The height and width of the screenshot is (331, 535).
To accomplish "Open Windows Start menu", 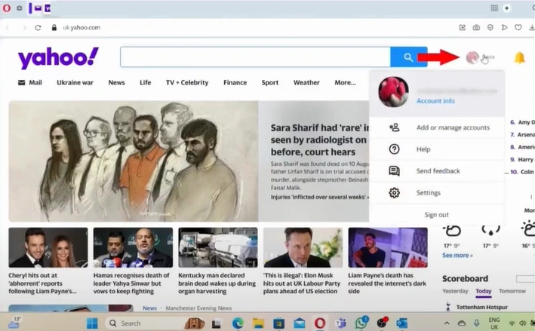I will [x=92, y=323].
